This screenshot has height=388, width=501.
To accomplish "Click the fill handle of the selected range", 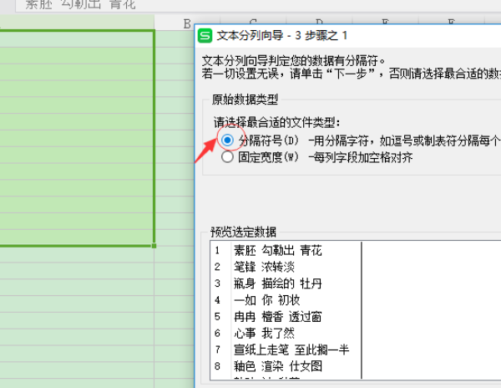I will click(154, 246).
